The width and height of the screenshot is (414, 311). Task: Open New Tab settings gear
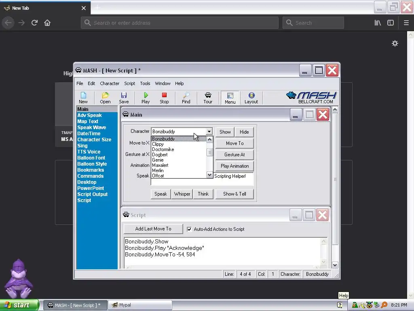[395, 43]
